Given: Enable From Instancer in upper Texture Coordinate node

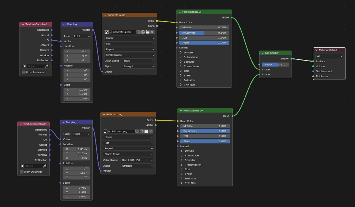Looking at the screenshot, I should [24, 72].
